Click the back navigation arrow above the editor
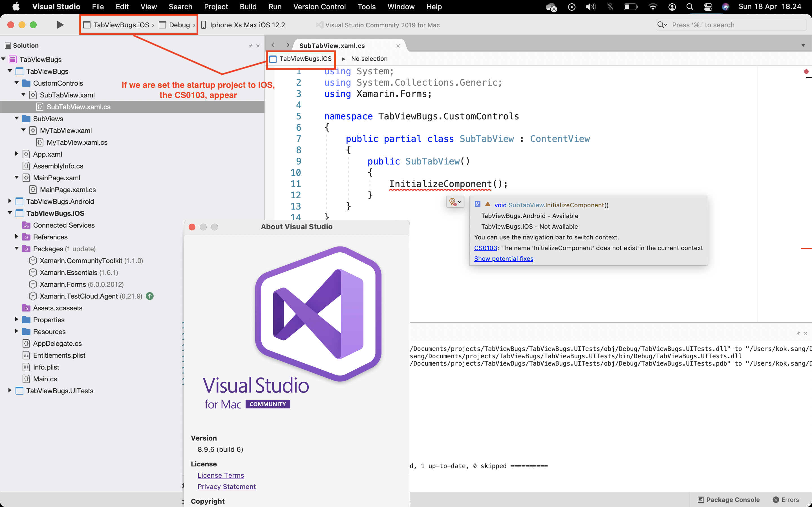Image resolution: width=812 pixels, height=507 pixels. 273,45
